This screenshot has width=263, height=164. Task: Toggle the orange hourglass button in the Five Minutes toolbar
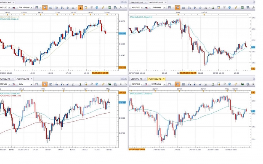coord(80,8)
